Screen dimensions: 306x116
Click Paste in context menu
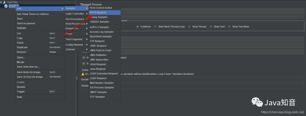coord(40,43)
